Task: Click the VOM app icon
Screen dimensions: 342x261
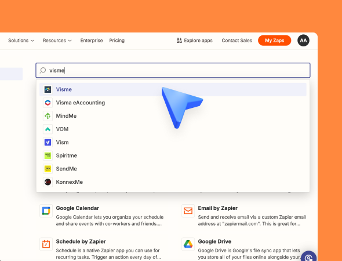Action: pos(48,129)
